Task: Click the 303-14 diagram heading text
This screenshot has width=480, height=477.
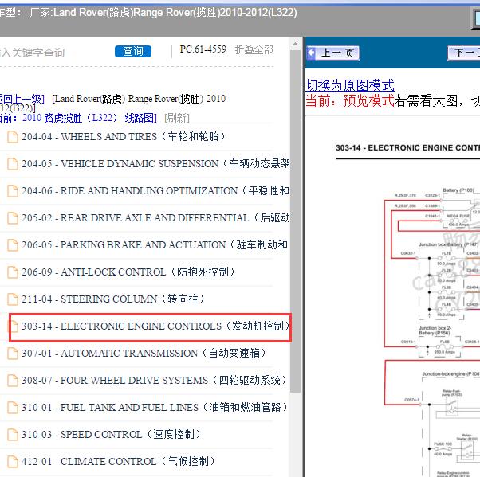Action: click(407, 148)
